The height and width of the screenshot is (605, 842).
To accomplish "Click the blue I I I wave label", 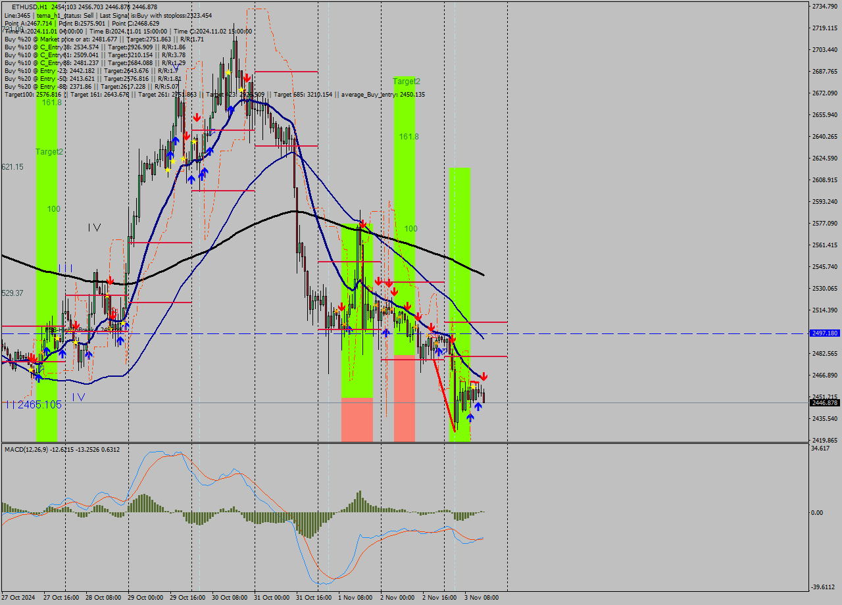I will 65,268.
